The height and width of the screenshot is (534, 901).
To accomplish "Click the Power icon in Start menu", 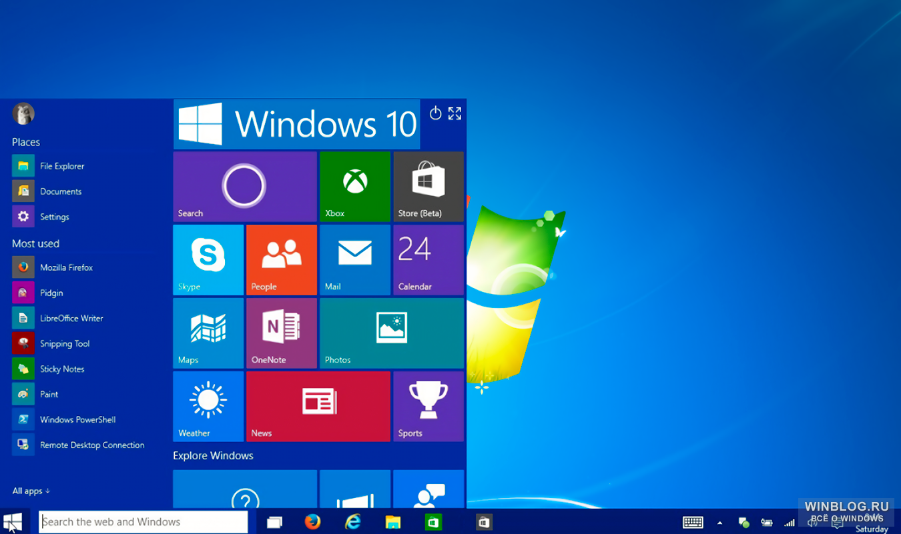I will [435, 113].
